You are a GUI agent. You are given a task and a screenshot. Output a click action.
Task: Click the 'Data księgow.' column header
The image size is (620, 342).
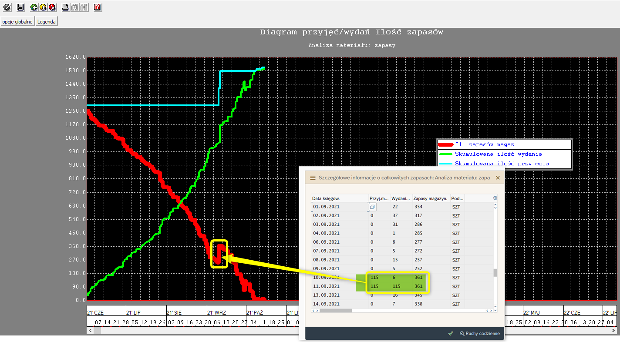coord(326,198)
